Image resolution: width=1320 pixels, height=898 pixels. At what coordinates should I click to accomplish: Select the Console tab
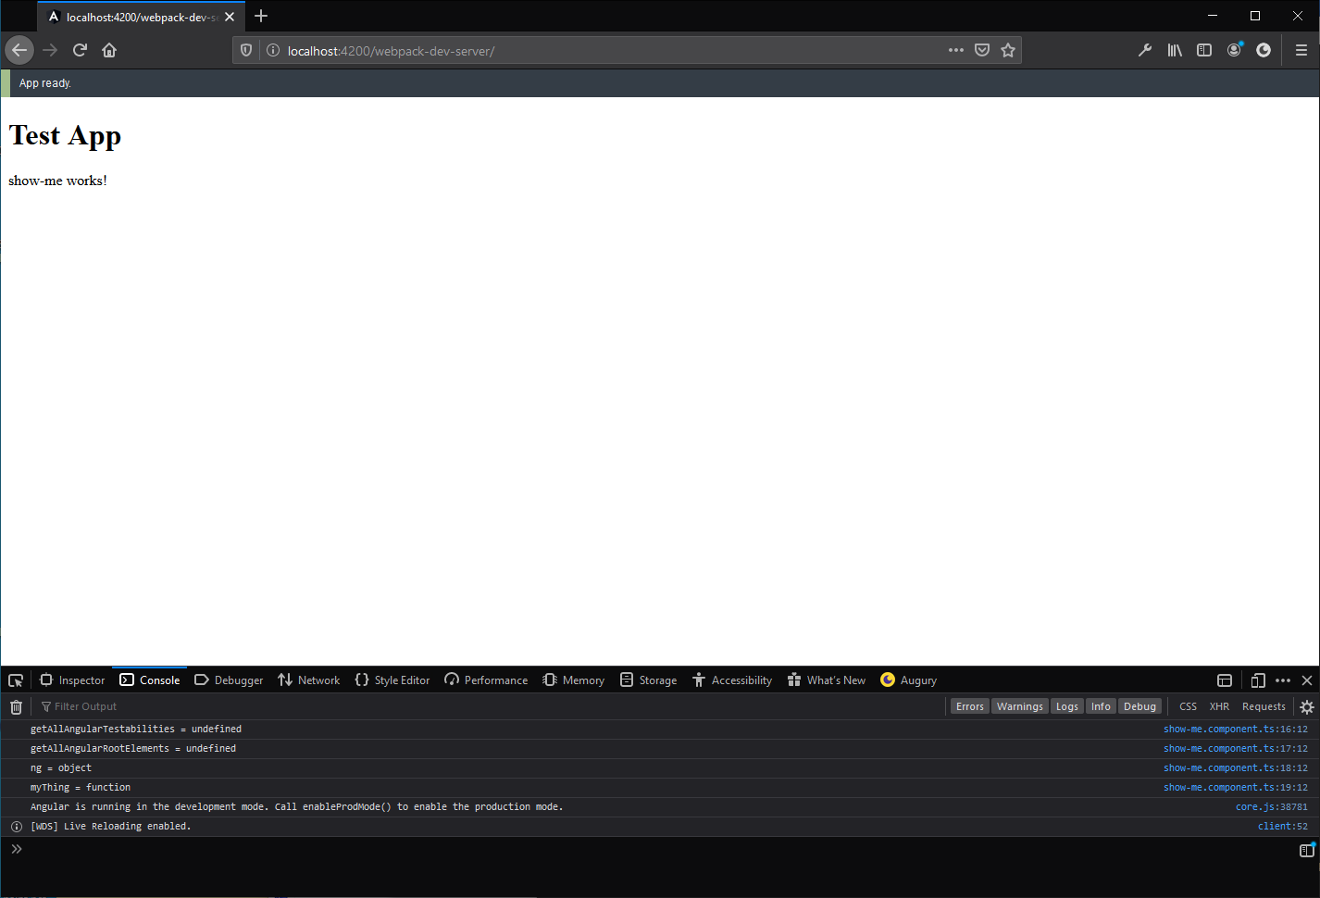(x=150, y=680)
